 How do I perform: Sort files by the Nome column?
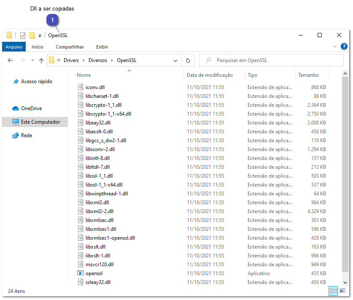tap(84, 75)
